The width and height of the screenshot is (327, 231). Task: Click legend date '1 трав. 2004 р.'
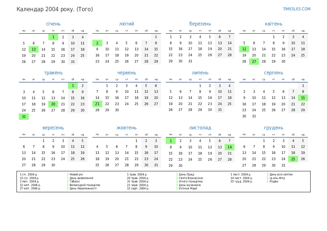[137, 174]
